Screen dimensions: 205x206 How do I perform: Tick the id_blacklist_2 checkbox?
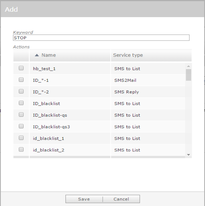[x=21, y=149]
